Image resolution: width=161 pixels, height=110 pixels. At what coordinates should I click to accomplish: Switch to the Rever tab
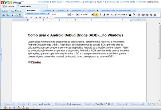pos(61,10)
